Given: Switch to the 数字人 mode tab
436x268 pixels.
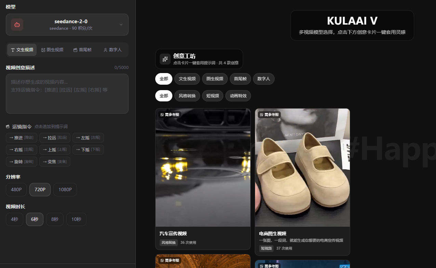Looking at the screenshot, I should tap(113, 50).
